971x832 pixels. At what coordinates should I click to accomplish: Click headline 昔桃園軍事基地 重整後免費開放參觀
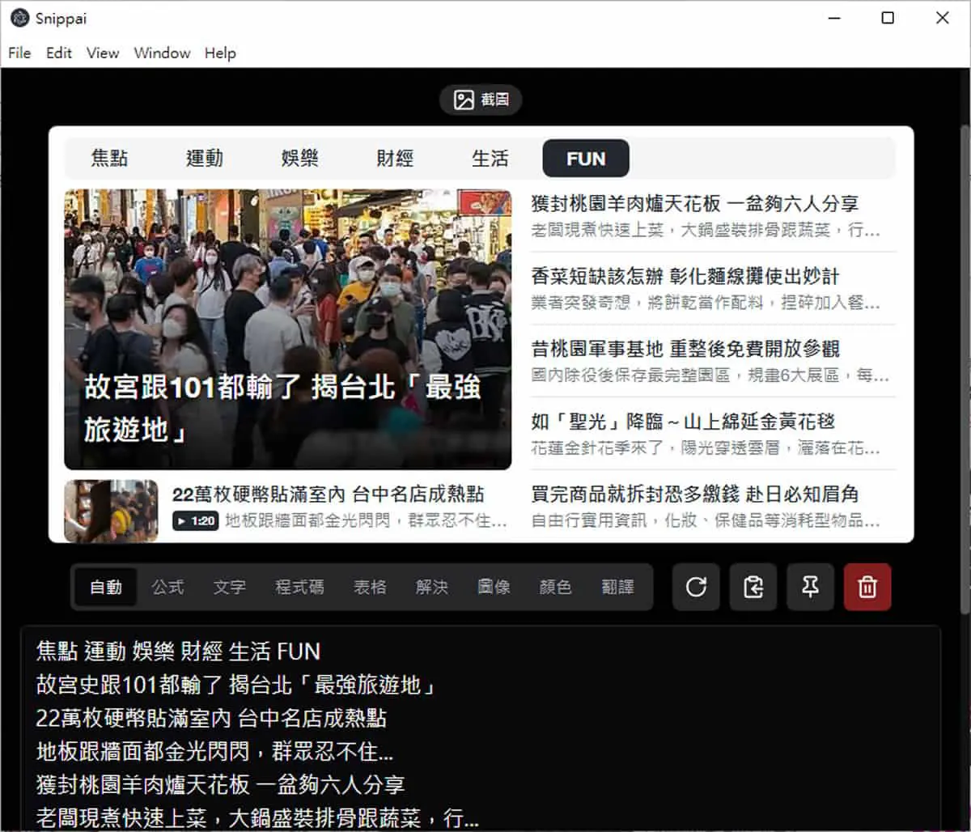685,349
